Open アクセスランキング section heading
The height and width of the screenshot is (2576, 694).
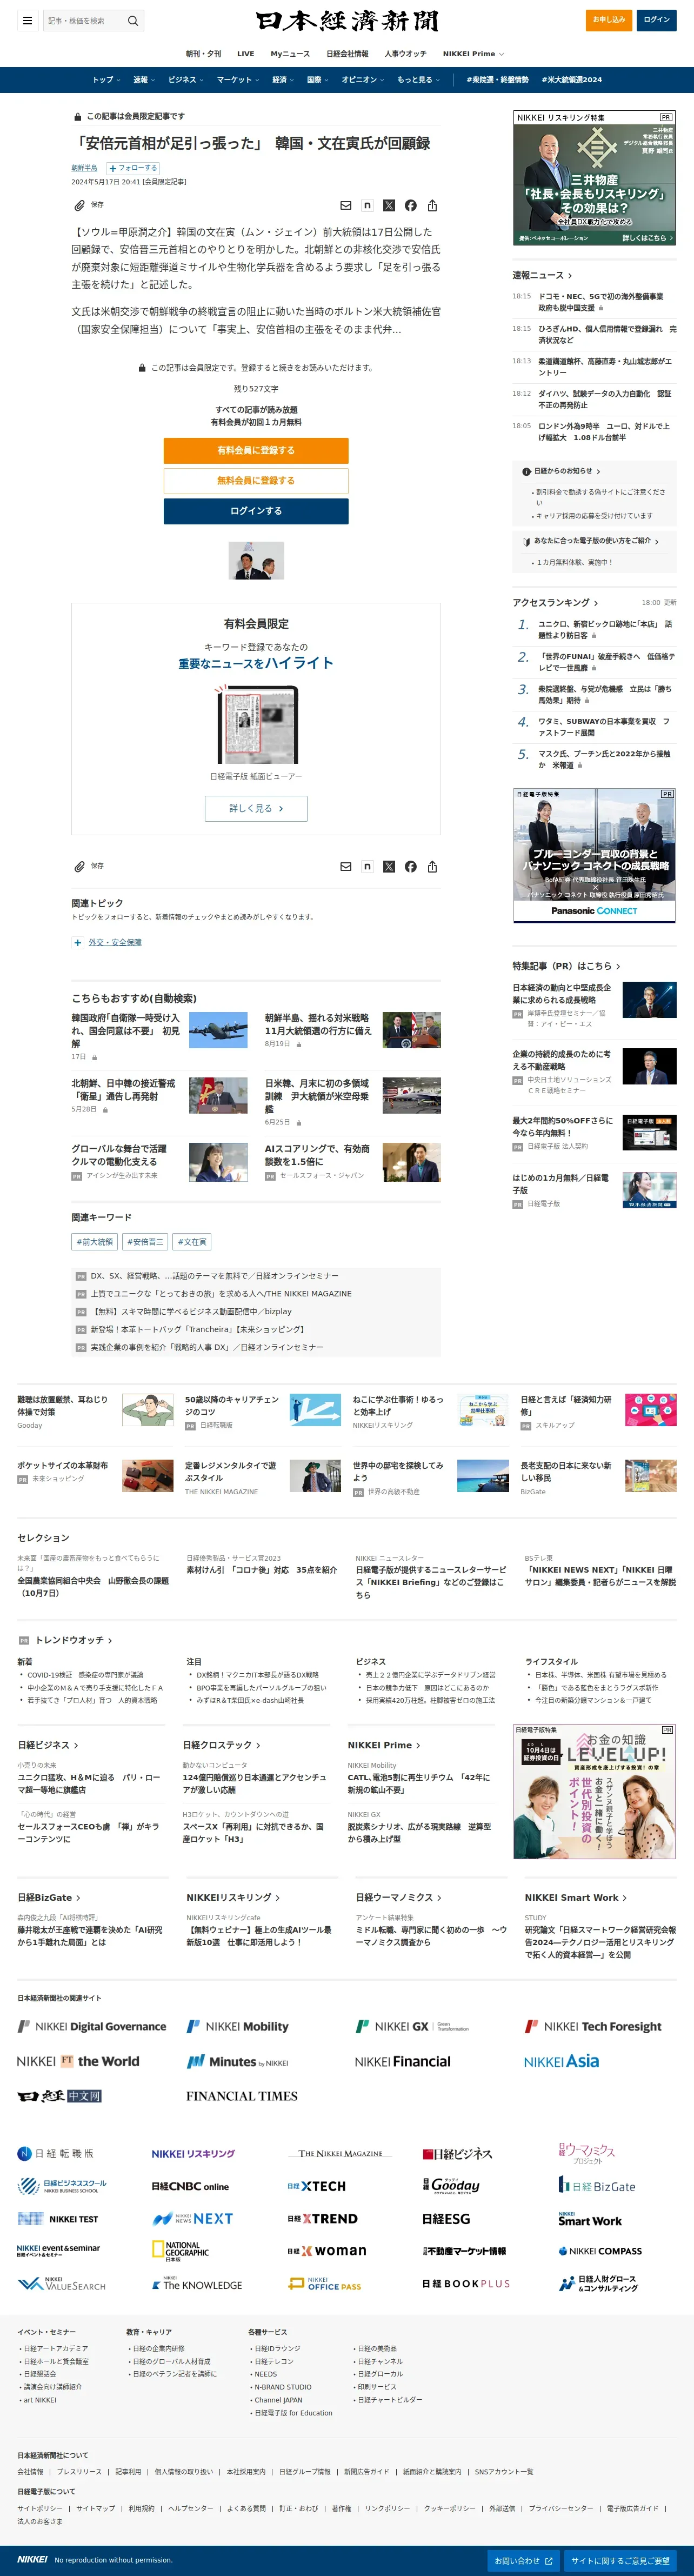[x=555, y=603]
